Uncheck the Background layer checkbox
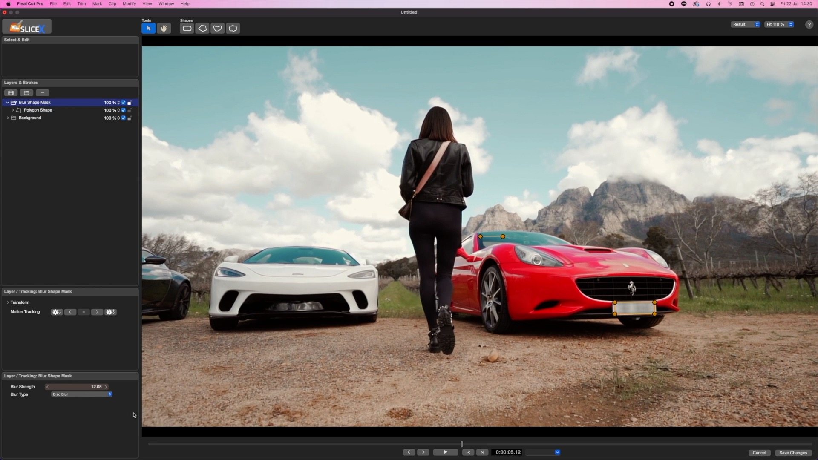The width and height of the screenshot is (818, 460). (124, 118)
